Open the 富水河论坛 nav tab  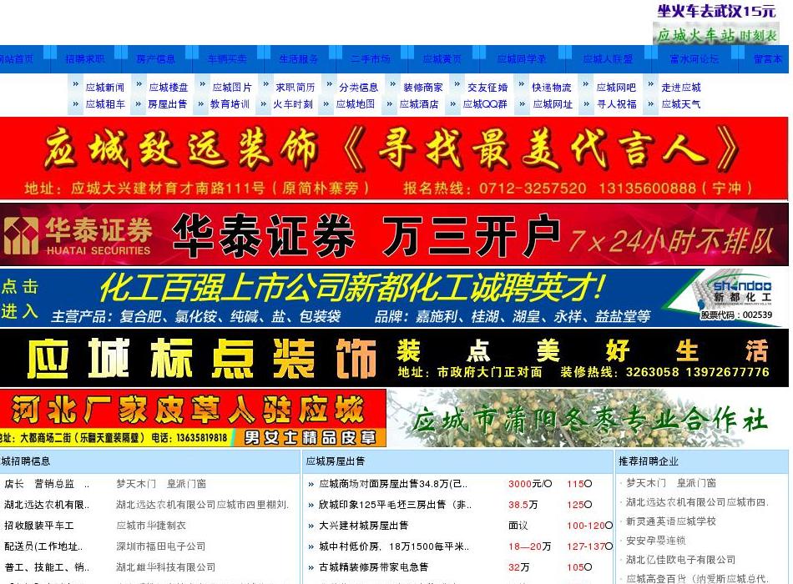(695, 59)
